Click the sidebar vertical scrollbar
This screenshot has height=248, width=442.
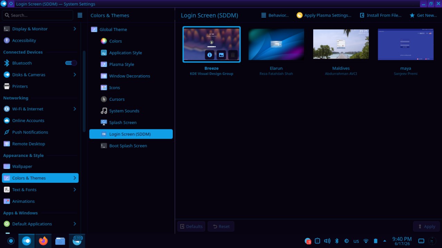[84, 91]
